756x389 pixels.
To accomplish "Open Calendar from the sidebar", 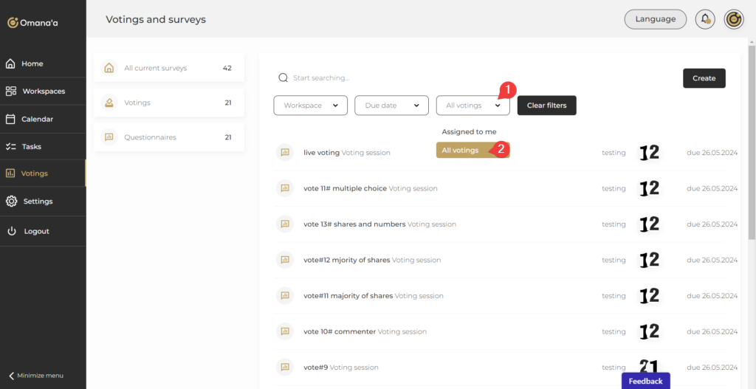I will pos(37,119).
